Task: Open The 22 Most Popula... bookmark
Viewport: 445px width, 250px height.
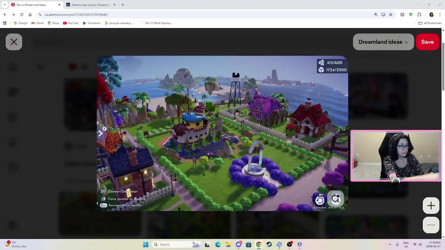Action: [156, 23]
